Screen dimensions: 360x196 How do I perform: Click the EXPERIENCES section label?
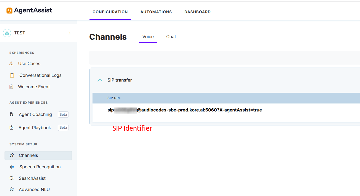tap(22, 53)
